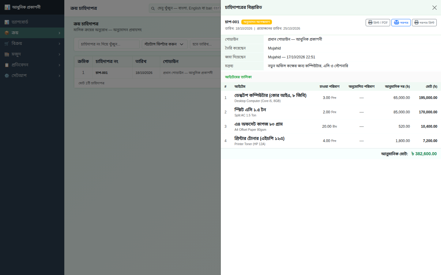Click the মোট 1টি চাহিদাপত্র footer text

point(91,83)
